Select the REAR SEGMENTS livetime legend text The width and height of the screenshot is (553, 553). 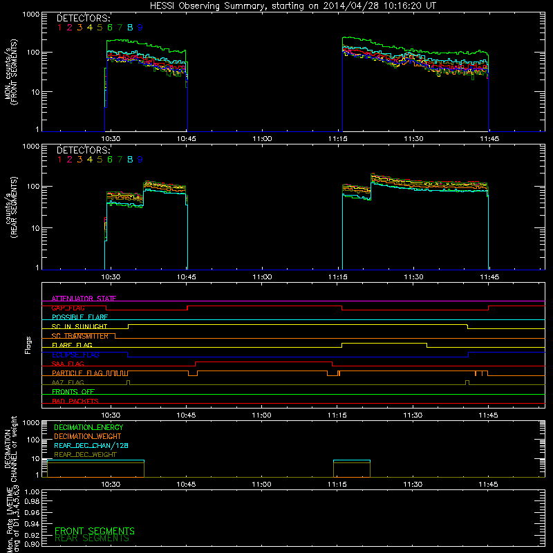92,538
